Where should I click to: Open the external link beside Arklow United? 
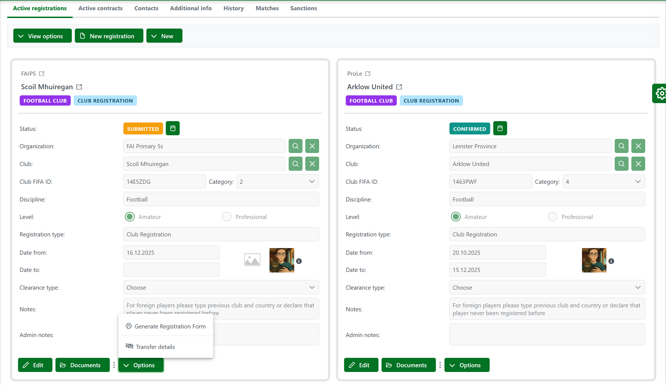(x=399, y=87)
